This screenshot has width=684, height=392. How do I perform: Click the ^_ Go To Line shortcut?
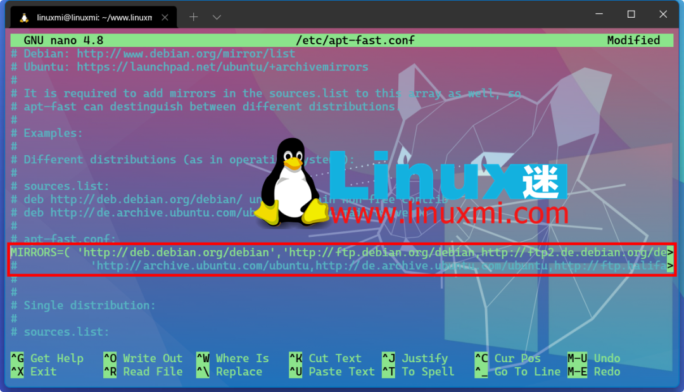click(518, 372)
